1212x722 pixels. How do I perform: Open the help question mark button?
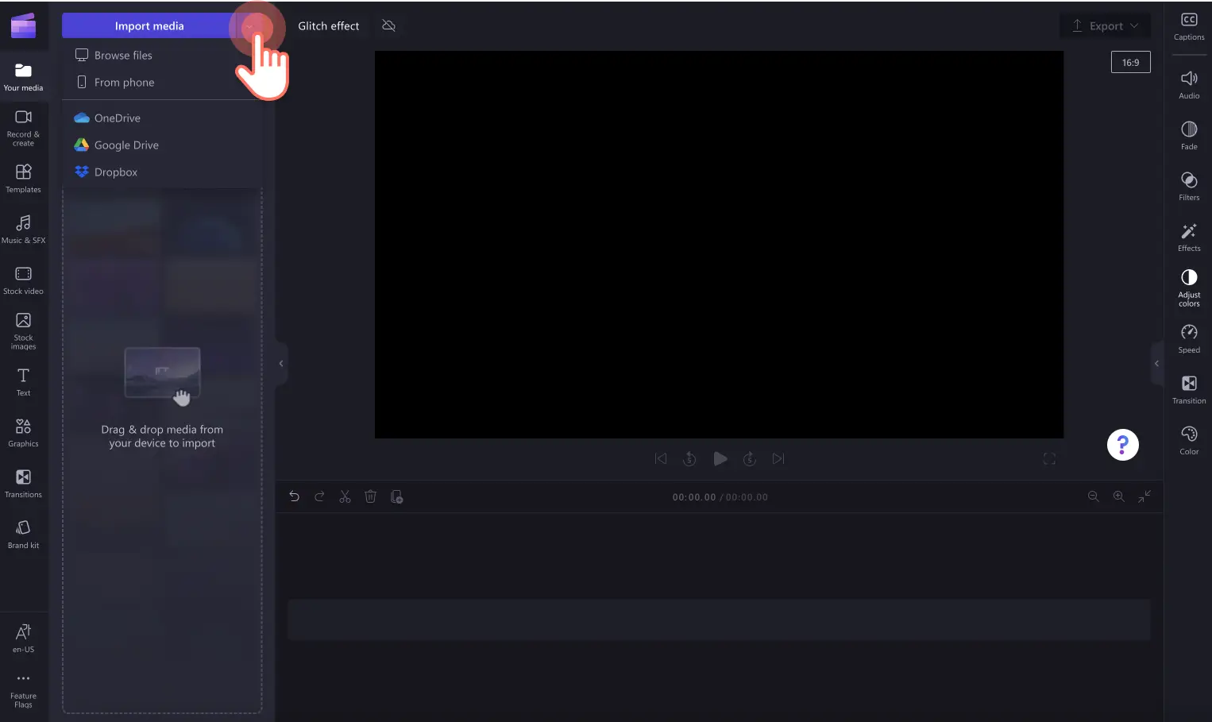[1122, 445]
